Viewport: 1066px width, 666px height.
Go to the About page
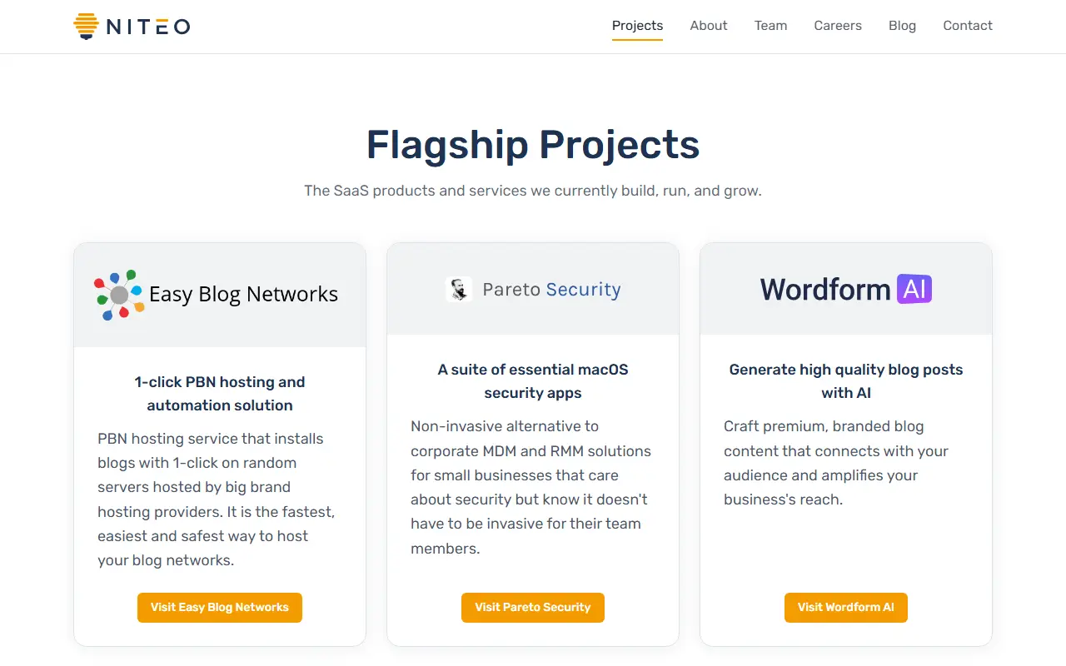(709, 26)
